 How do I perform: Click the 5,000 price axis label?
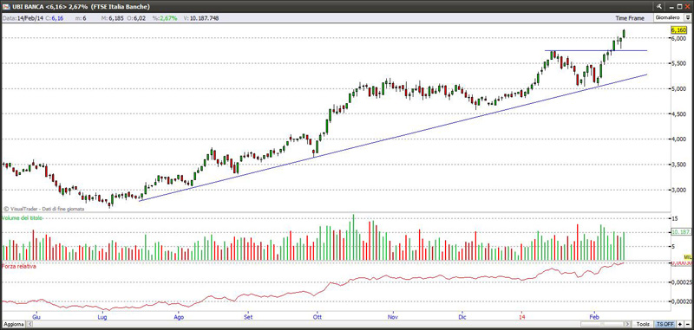678,89
